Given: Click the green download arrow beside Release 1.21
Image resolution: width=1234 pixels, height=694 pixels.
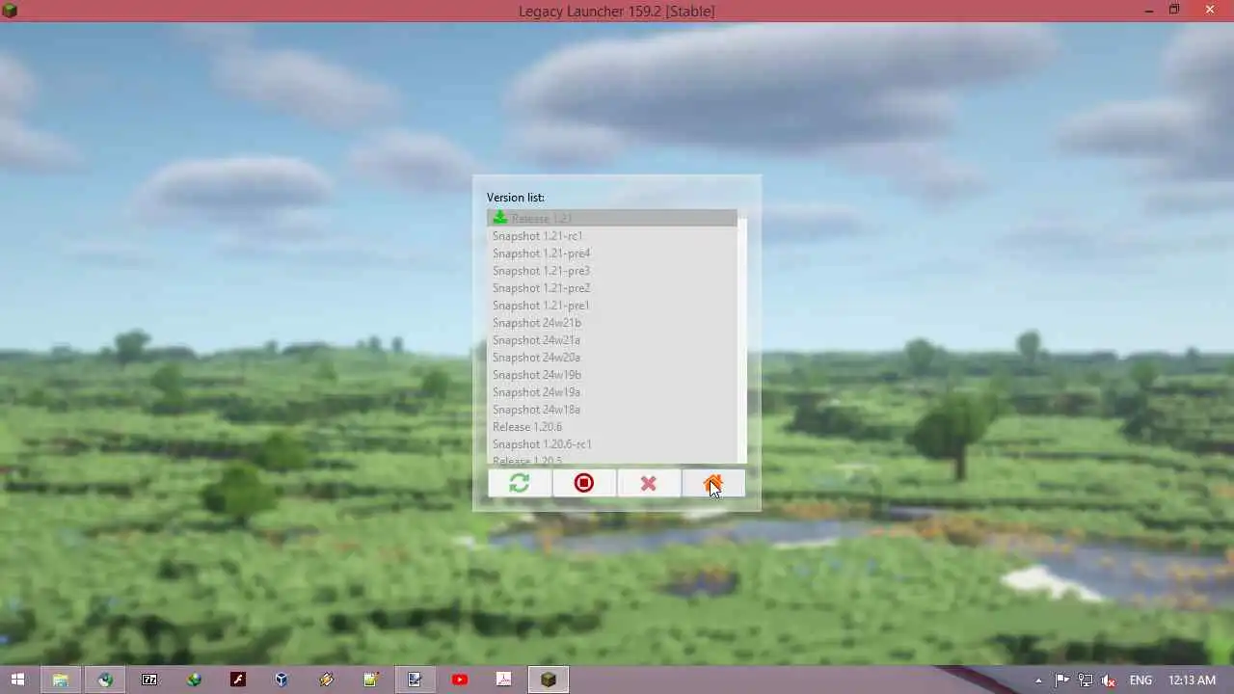Looking at the screenshot, I should tap(499, 218).
